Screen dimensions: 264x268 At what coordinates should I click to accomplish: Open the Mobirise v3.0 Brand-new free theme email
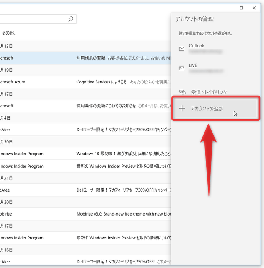(85, 214)
